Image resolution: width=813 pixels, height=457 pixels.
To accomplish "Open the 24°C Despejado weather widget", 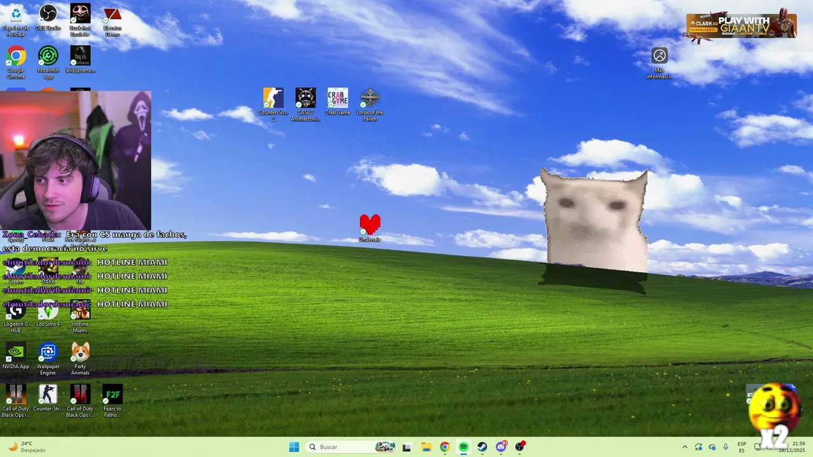I will point(27,447).
